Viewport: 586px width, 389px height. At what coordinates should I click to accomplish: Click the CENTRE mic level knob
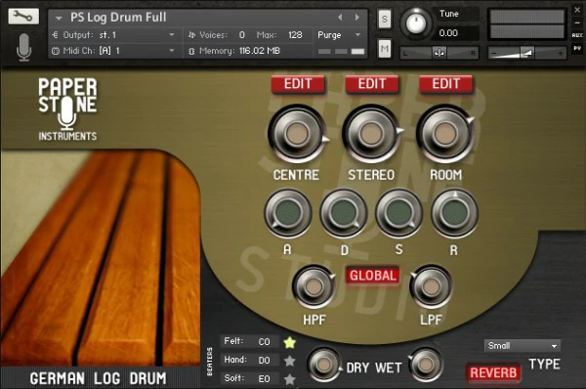point(298,134)
